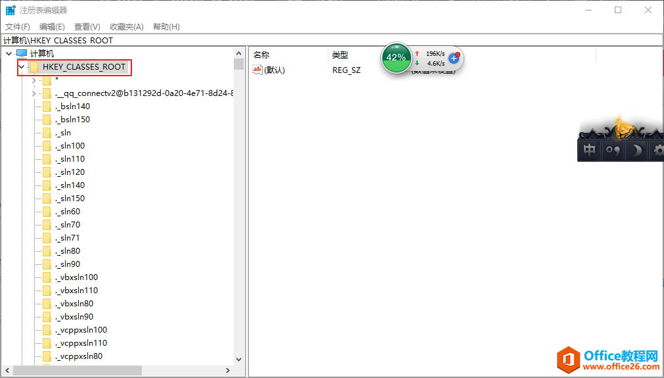
Task: Collapse the HKEY_CLASSES_ROOT node
Action: pos(22,67)
